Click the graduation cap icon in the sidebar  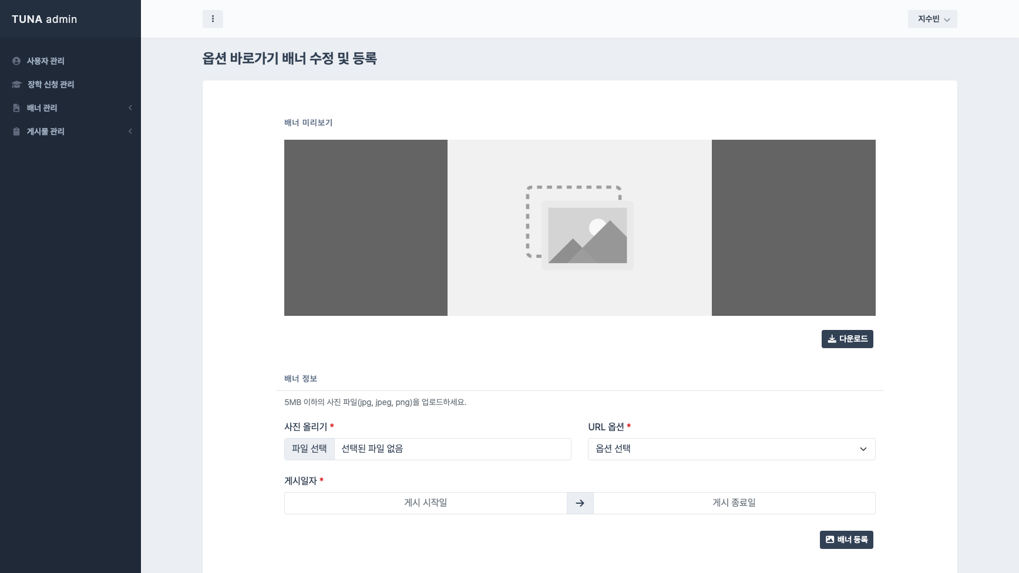[16, 85]
